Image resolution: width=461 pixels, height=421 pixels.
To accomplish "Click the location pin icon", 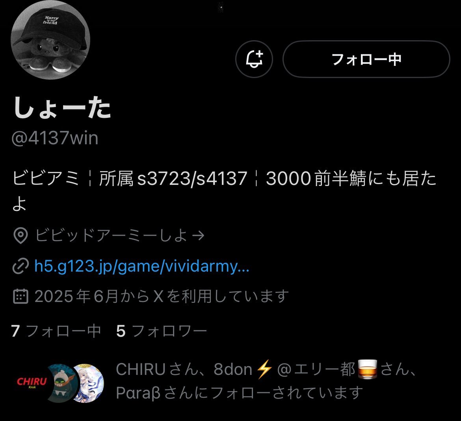I will [x=20, y=235].
